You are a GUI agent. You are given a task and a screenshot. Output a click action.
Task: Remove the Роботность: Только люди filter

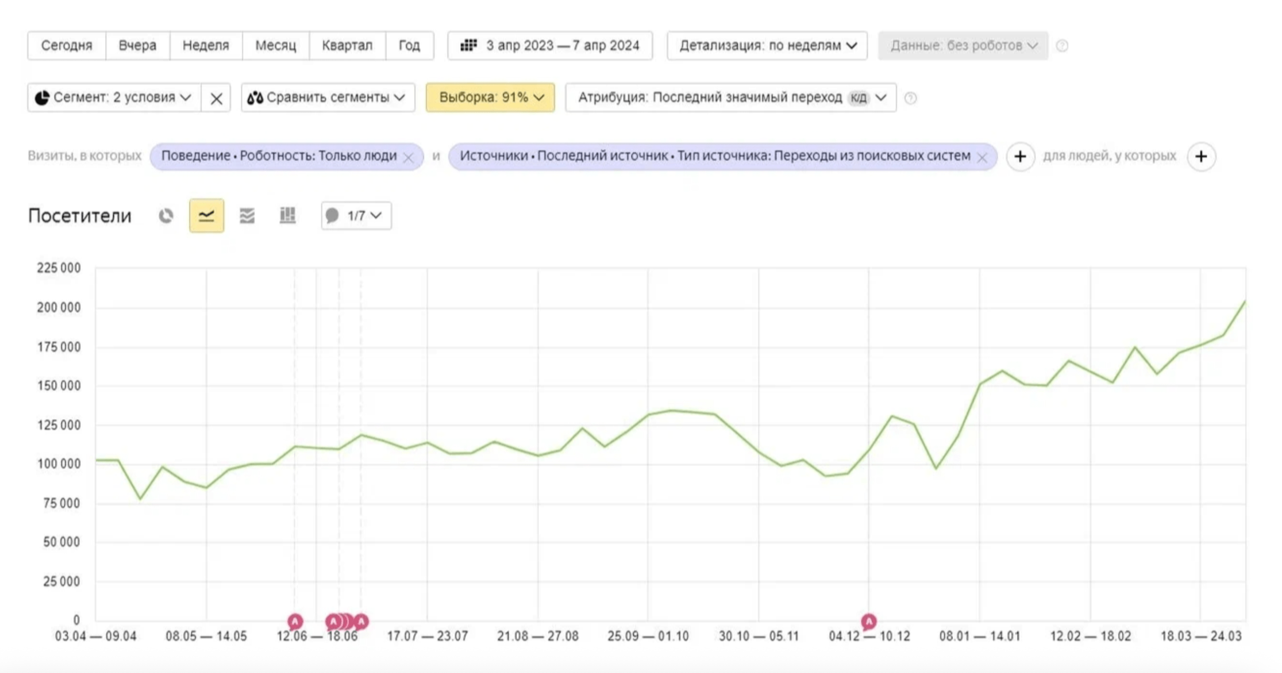(408, 158)
